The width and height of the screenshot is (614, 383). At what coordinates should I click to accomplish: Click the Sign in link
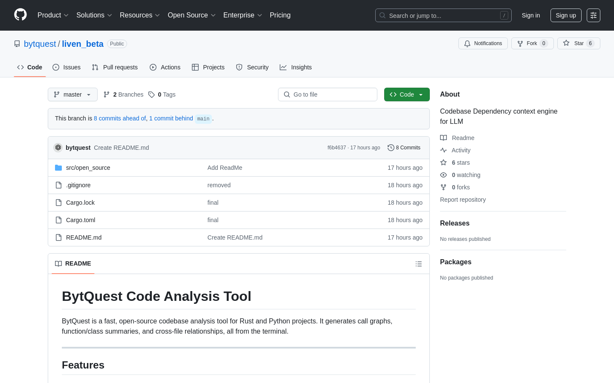[531, 15]
